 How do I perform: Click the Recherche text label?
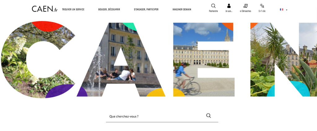point(213,11)
